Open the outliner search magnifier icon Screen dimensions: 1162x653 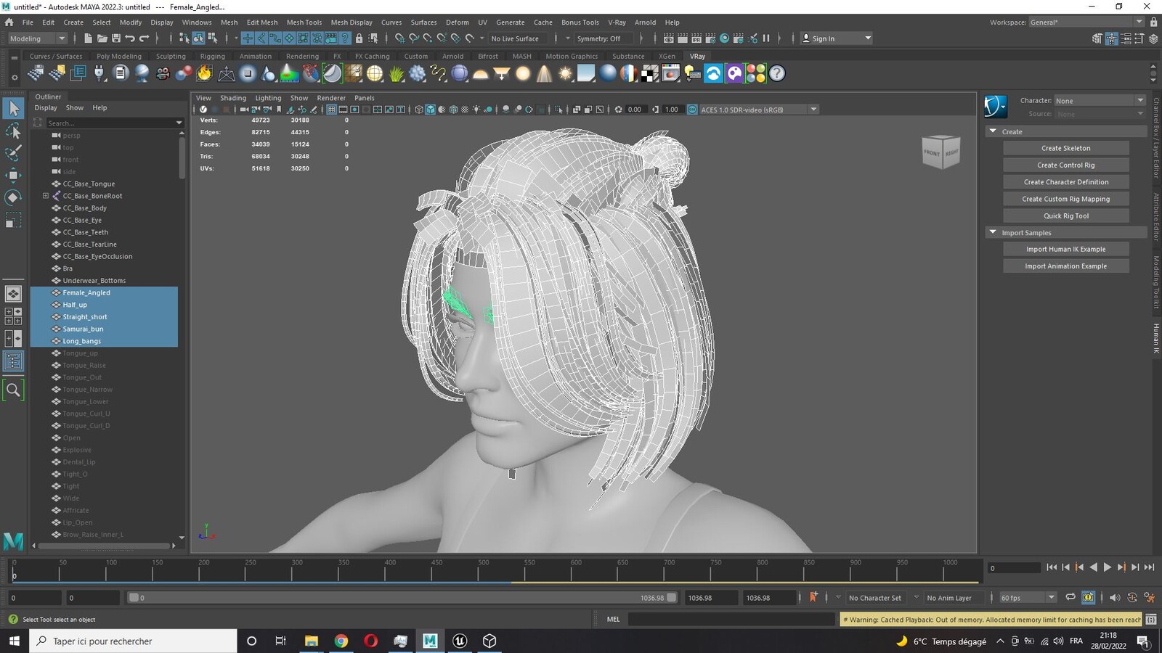[13, 390]
